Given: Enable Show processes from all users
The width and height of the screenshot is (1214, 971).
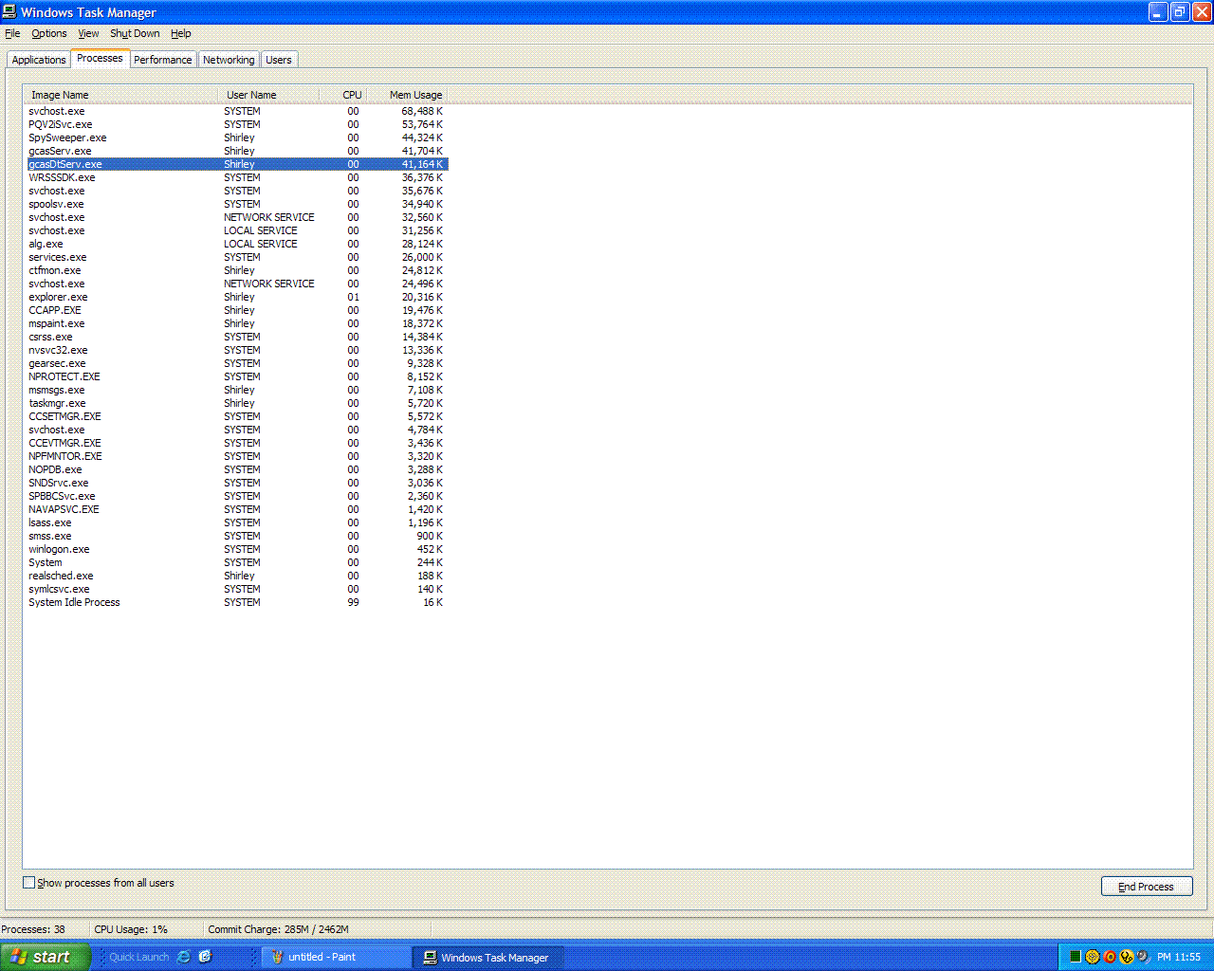Looking at the screenshot, I should [29, 883].
